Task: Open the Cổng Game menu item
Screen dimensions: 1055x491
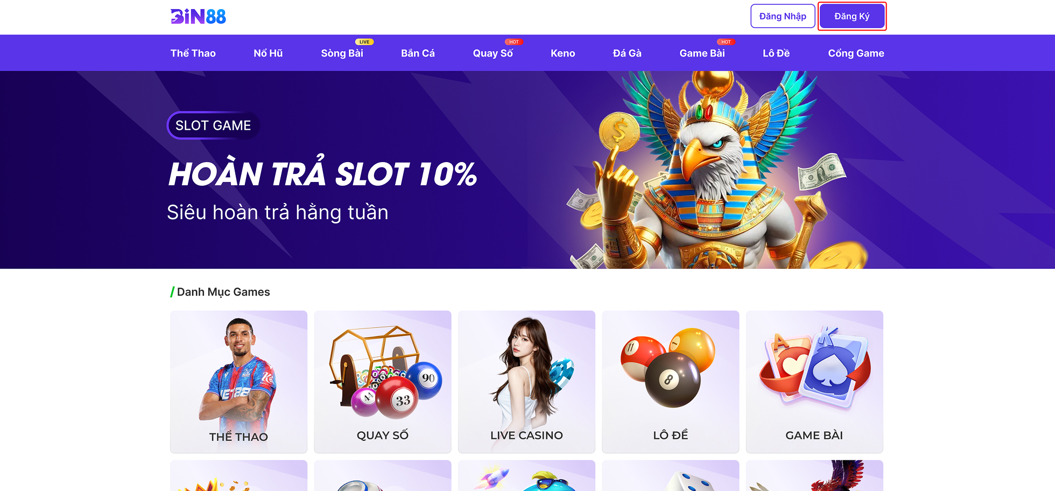Action: pos(856,53)
